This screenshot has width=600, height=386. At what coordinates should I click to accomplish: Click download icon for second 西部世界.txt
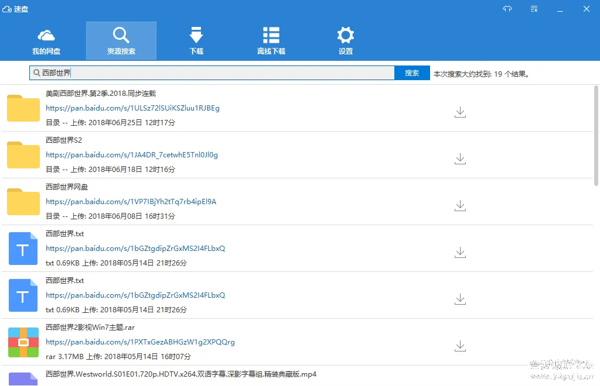[x=460, y=299]
